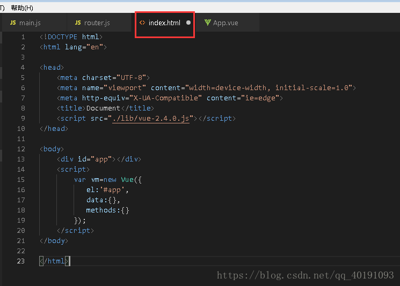This screenshot has height=286, width=400.
Task: Click the "X-UA-Compatible" attribute value
Action: (x=165, y=98)
